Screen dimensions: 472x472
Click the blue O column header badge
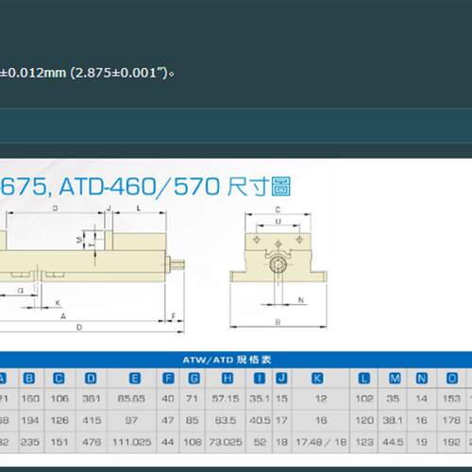452,379
